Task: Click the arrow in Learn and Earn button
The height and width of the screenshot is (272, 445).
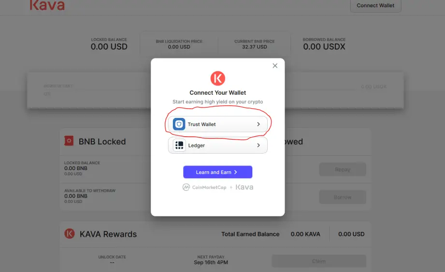Action: pyautogui.click(x=236, y=172)
